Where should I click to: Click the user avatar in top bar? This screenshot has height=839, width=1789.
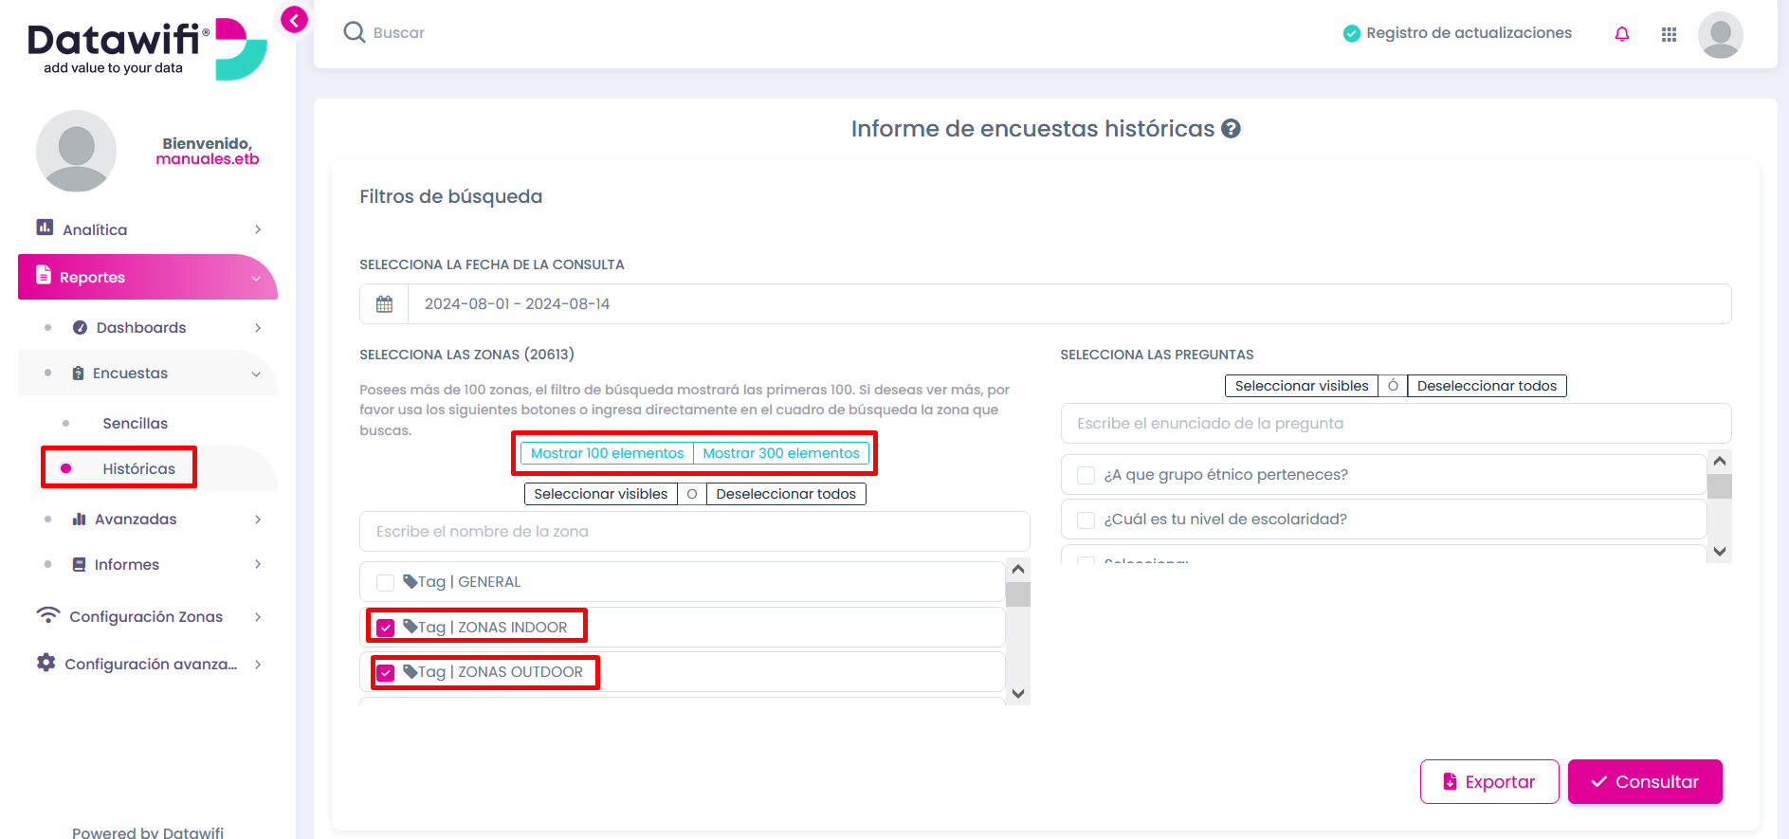[x=1720, y=35]
